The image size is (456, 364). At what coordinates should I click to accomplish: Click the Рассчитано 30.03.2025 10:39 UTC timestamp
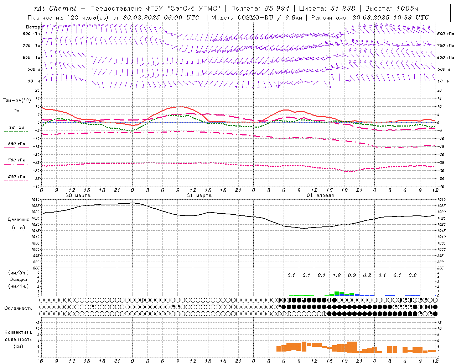[x=370, y=17]
